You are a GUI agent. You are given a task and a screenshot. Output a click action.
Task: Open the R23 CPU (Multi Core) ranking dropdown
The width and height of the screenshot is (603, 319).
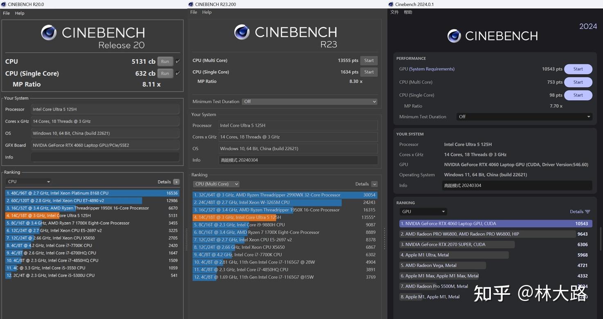pos(216,184)
